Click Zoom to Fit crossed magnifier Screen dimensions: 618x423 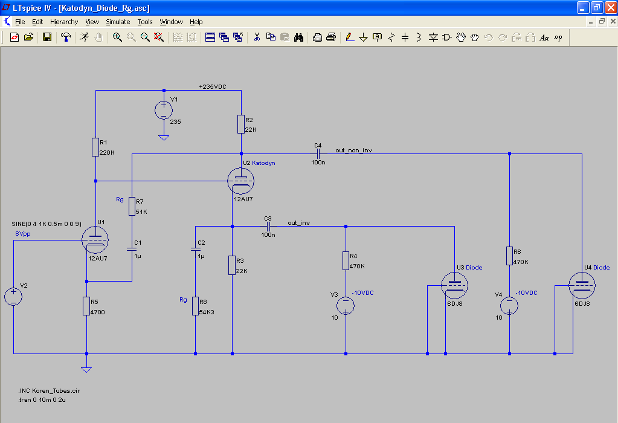(159, 37)
